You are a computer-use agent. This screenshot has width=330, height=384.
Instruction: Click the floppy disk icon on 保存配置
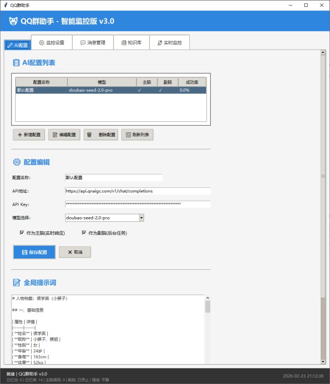(x=24, y=252)
